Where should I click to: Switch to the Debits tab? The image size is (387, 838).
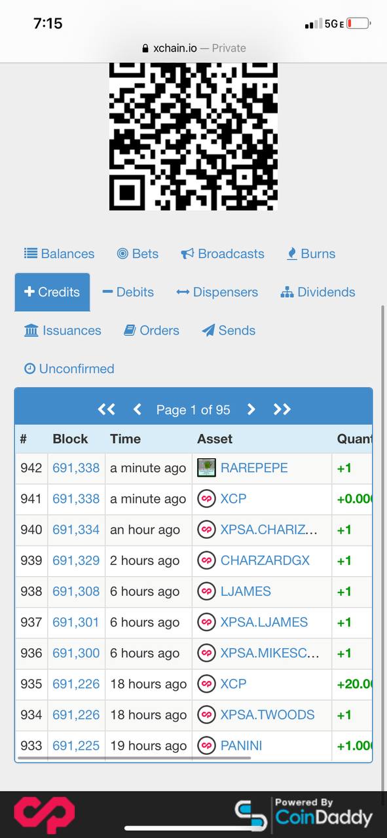[128, 293]
